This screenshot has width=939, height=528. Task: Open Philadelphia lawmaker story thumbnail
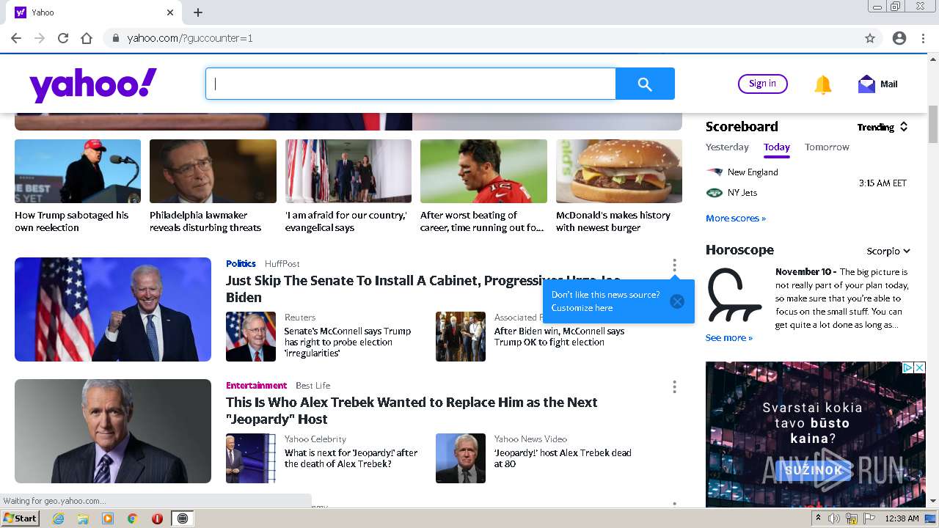(x=213, y=171)
